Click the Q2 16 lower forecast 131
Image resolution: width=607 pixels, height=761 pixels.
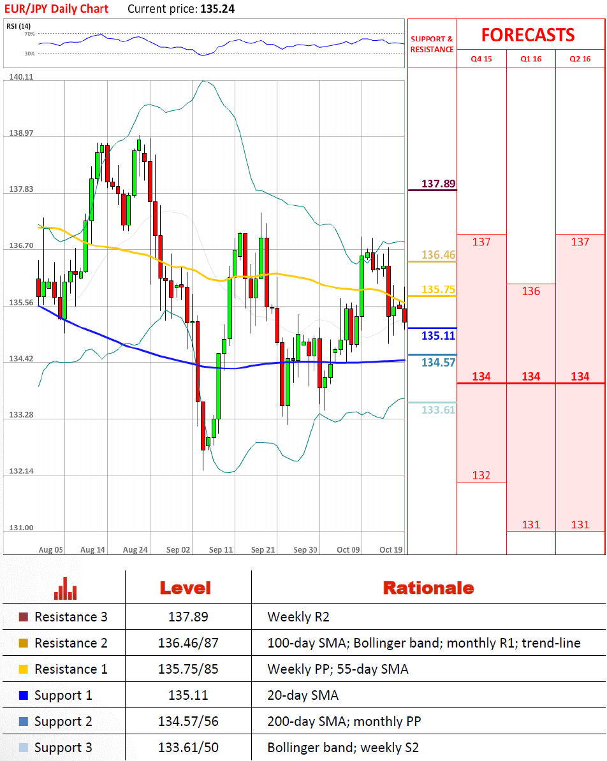coord(580,525)
